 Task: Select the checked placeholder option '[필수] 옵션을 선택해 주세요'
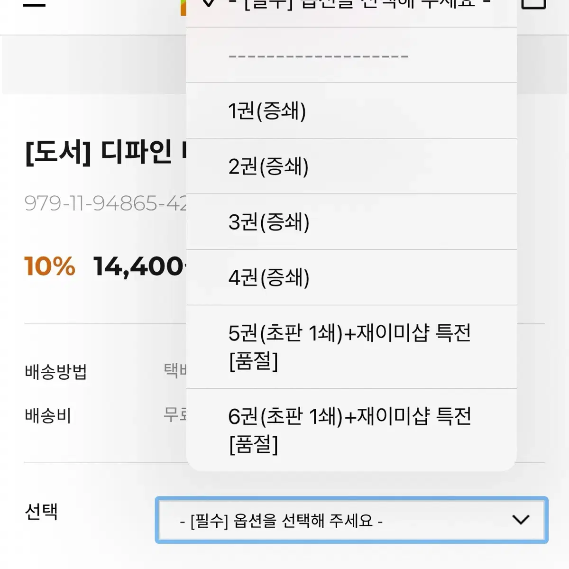351,6
